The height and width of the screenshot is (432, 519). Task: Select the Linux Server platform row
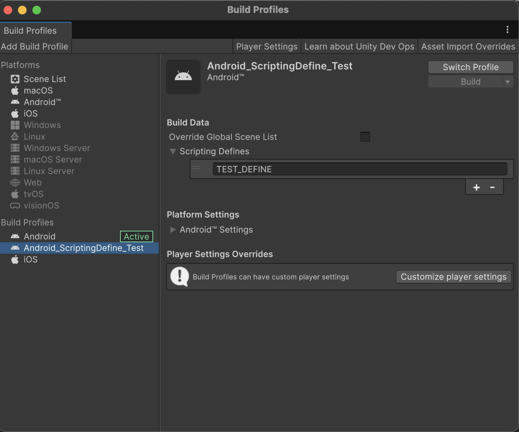pyautogui.click(x=80, y=171)
